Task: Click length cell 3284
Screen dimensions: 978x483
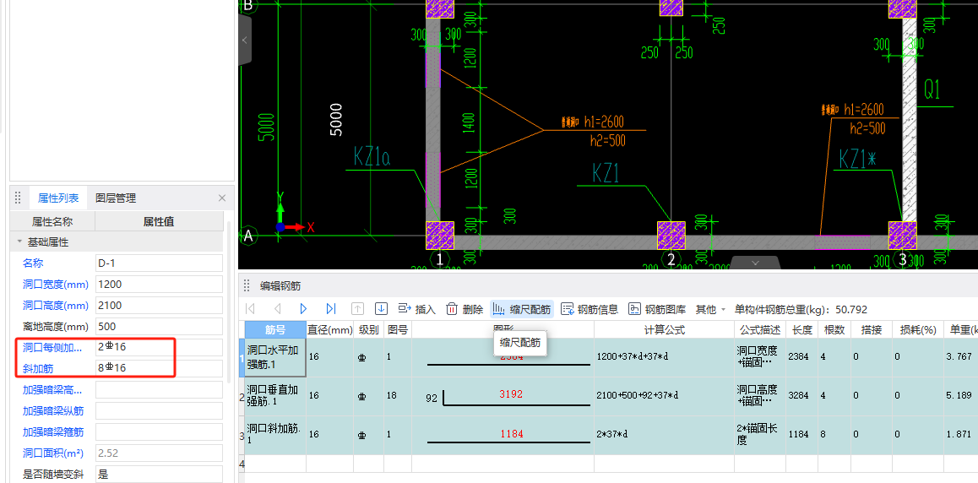Action: pyautogui.click(x=802, y=396)
